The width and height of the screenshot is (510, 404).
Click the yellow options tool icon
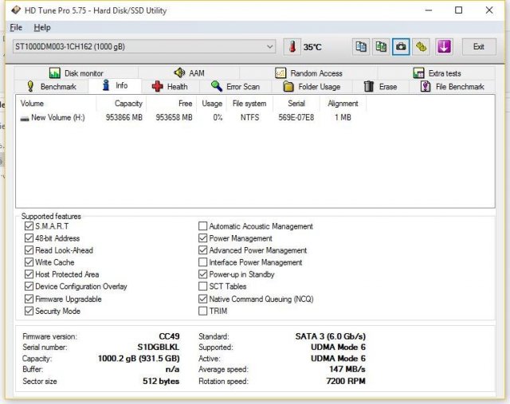[x=422, y=47]
